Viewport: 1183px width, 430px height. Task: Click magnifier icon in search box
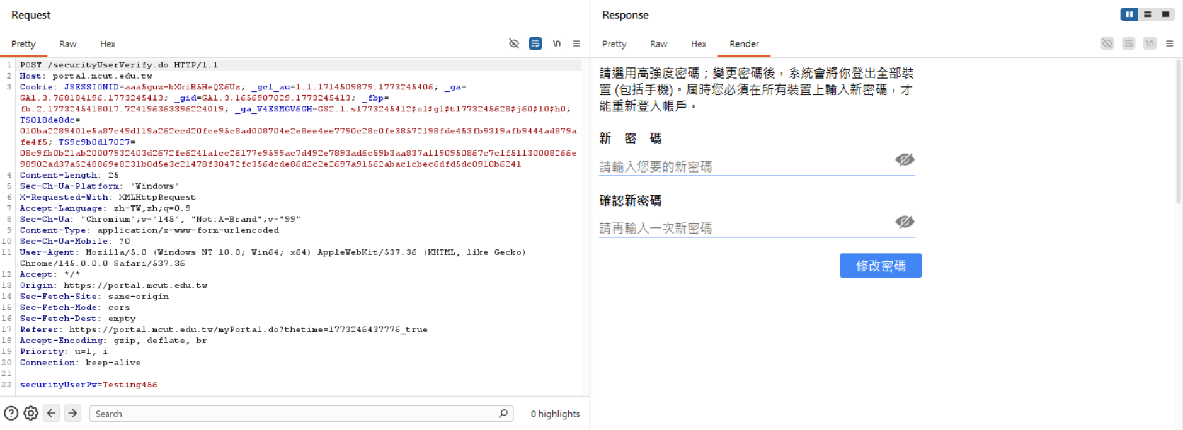[503, 414]
